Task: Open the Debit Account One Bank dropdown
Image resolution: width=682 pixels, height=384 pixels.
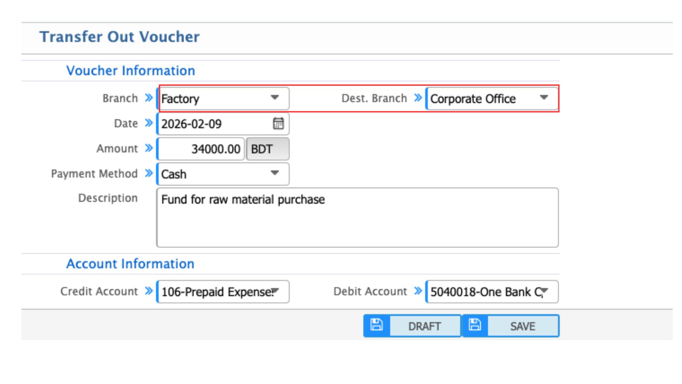Action: 492,292
